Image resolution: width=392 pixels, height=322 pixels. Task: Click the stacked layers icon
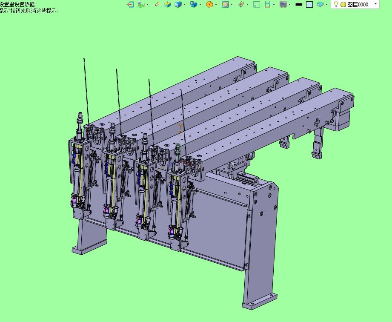320,4
